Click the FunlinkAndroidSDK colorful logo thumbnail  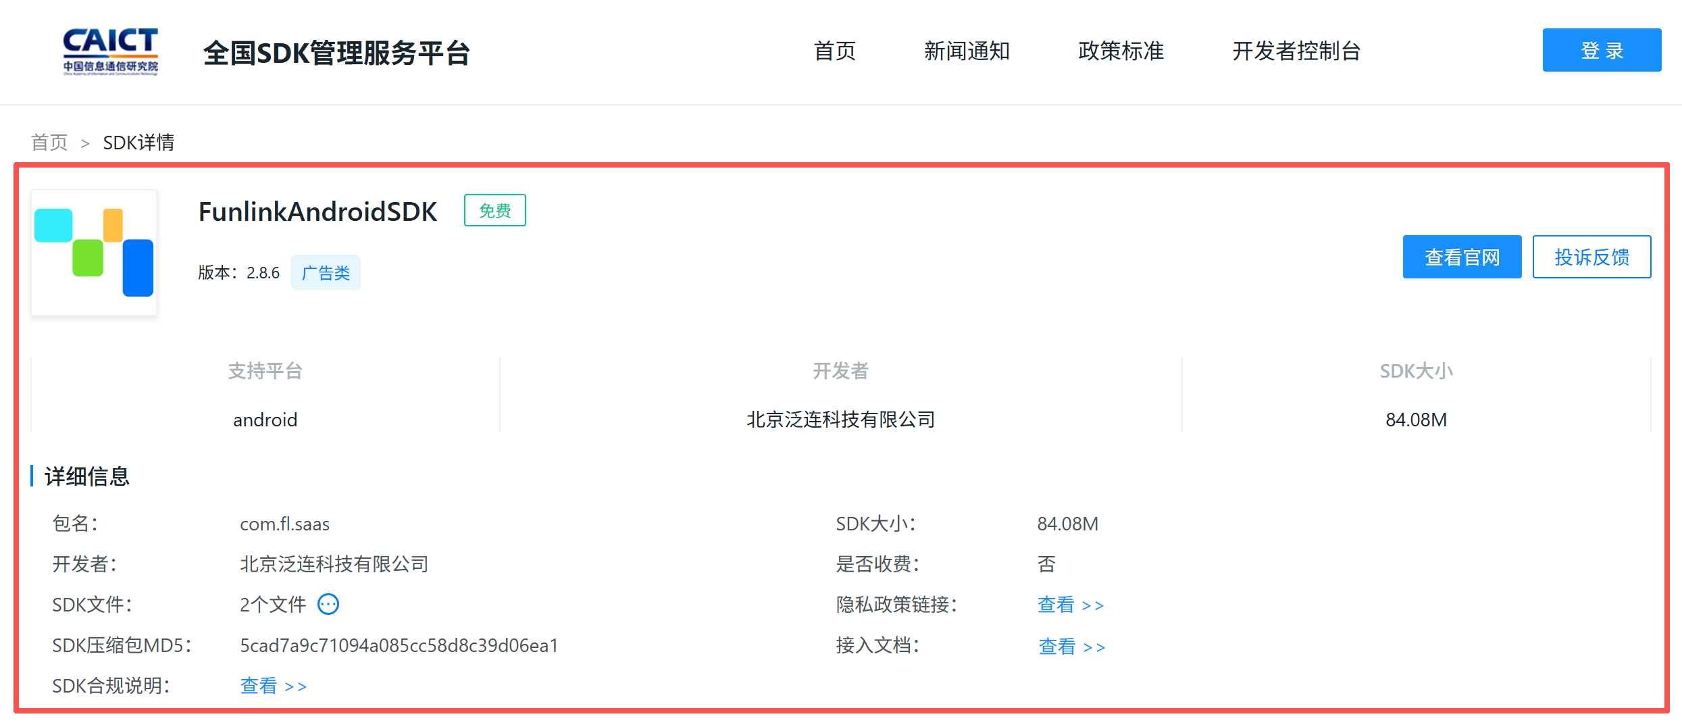[x=94, y=252]
